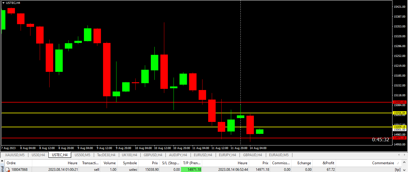Expand the triangle next to USTEC,H4 title

(3, 3)
